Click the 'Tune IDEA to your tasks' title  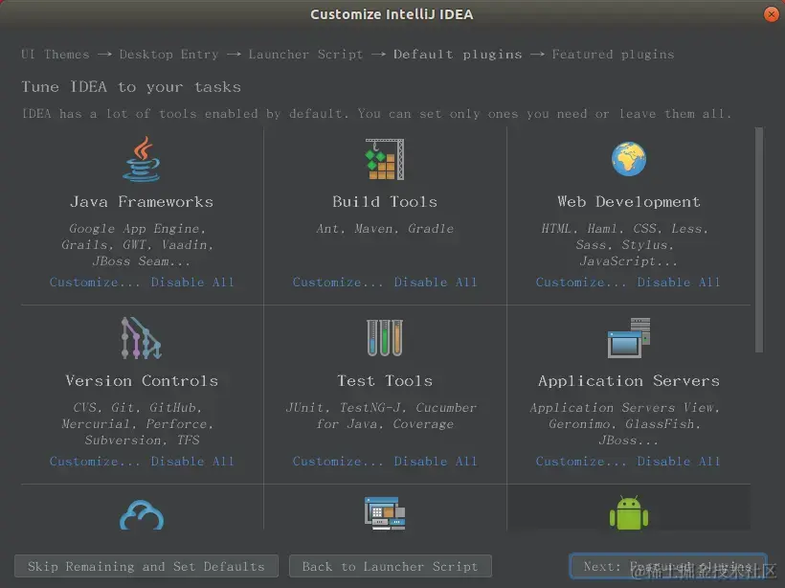click(131, 87)
